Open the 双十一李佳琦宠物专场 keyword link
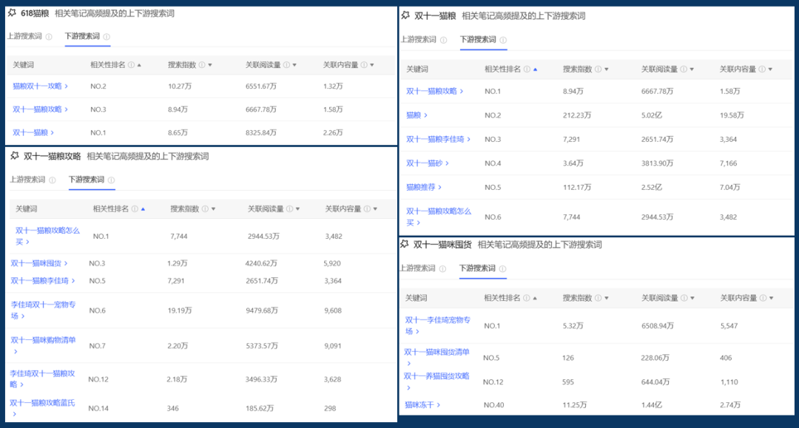This screenshot has width=799, height=428. click(437, 325)
